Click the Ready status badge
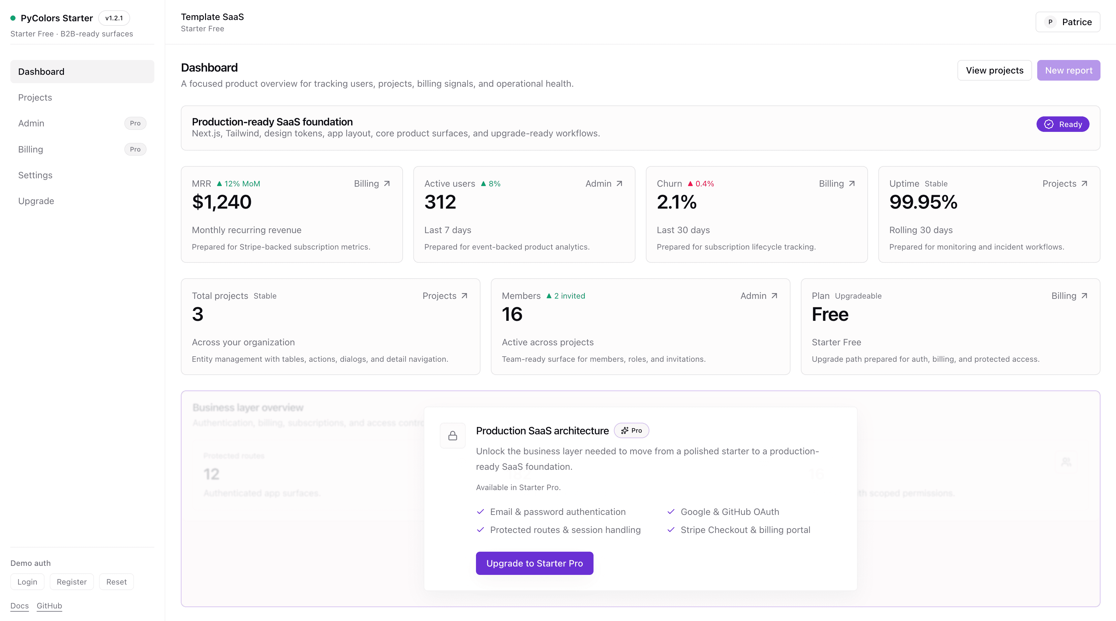Viewport: 1116px width, 621px height. tap(1063, 124)
